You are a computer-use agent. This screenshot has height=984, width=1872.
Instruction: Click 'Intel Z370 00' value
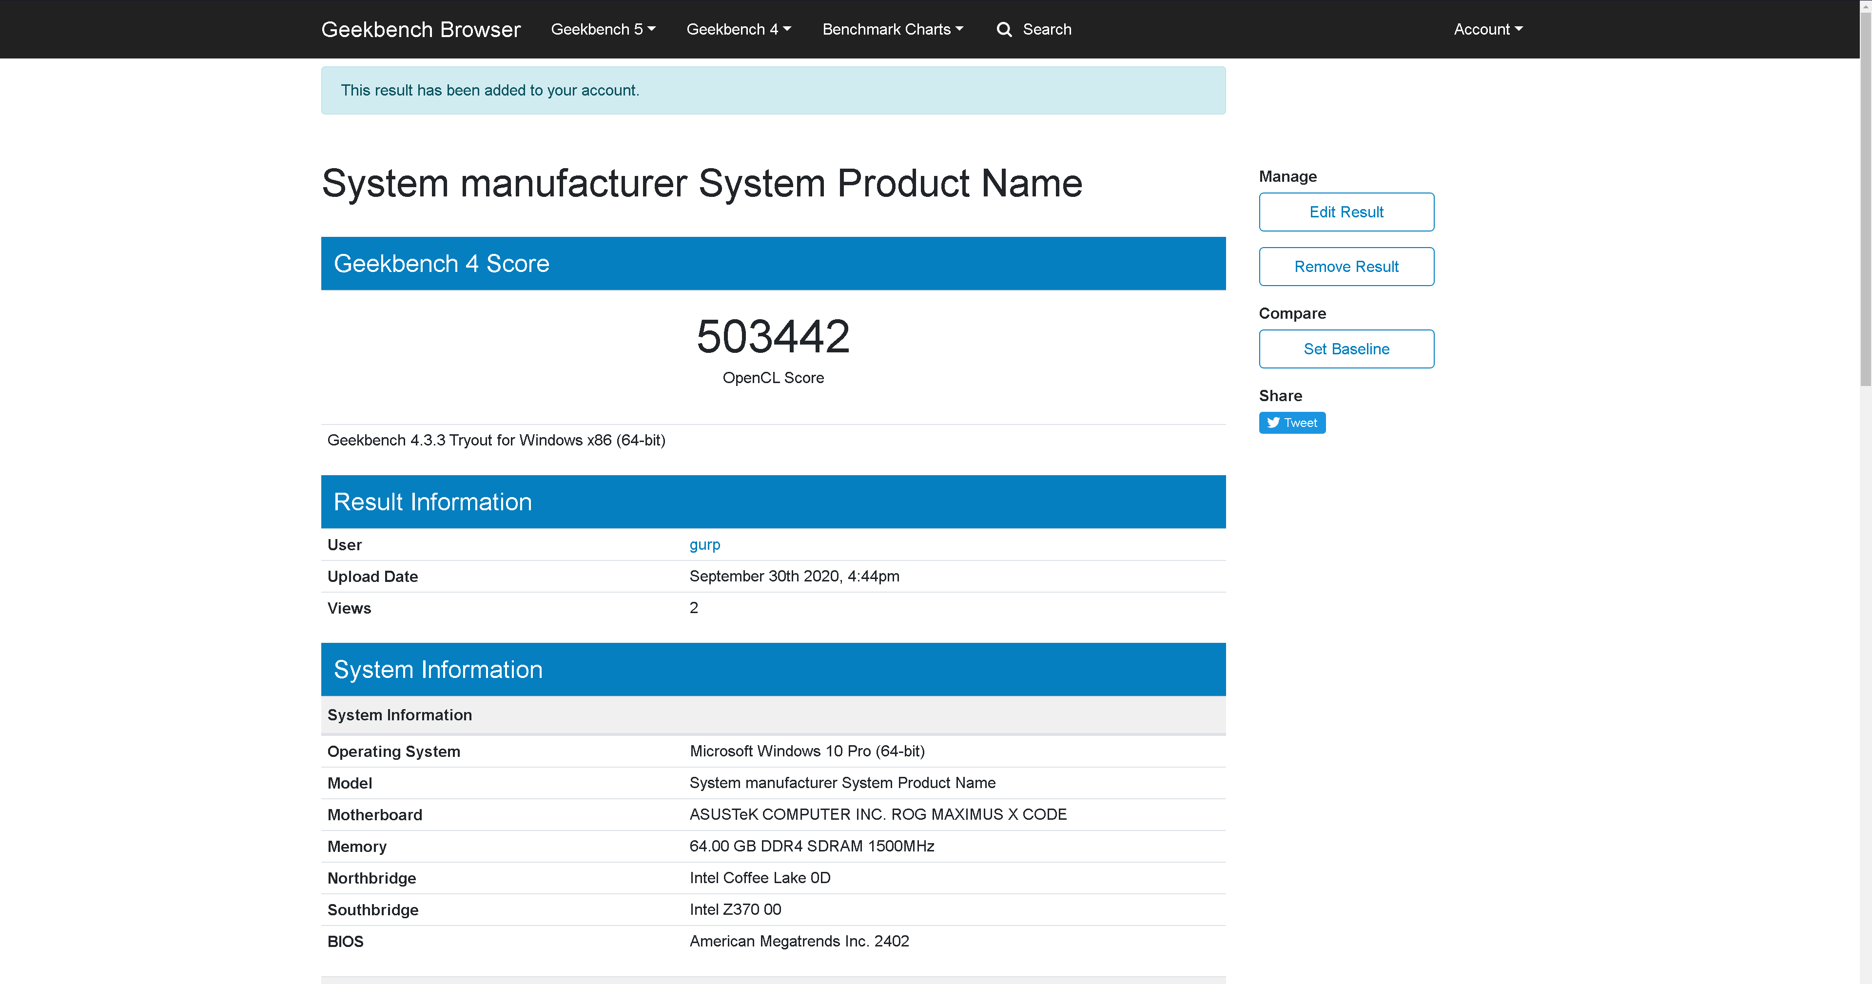[736, 910]
